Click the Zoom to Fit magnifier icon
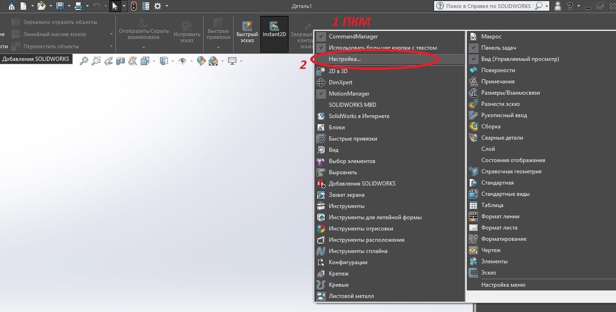 coord(84,60)
